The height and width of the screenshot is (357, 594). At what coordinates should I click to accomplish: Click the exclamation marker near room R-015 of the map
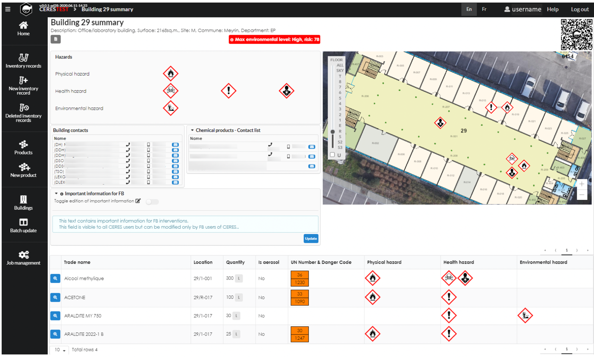pyautogui.click(x=491, y=107)
